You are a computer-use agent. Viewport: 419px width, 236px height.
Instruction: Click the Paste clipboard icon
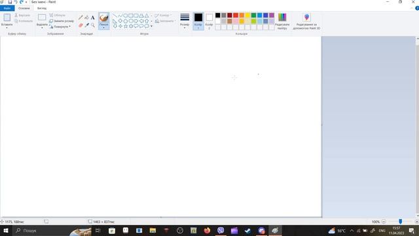tap(7, 18)
